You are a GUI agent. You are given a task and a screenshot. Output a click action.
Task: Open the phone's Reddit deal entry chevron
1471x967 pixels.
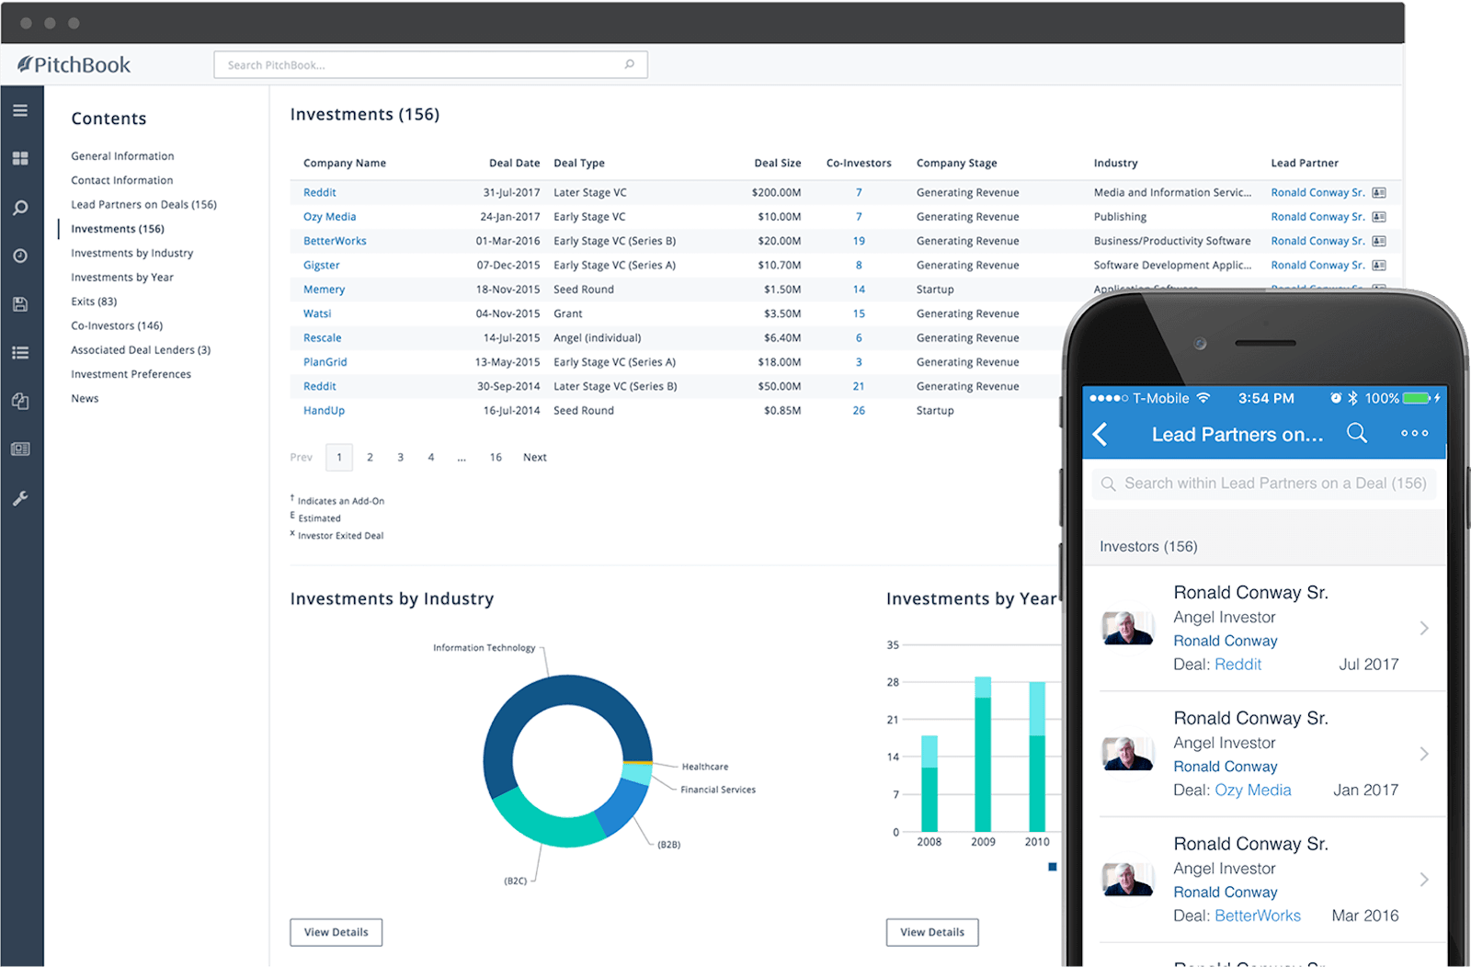[1424, 628]
